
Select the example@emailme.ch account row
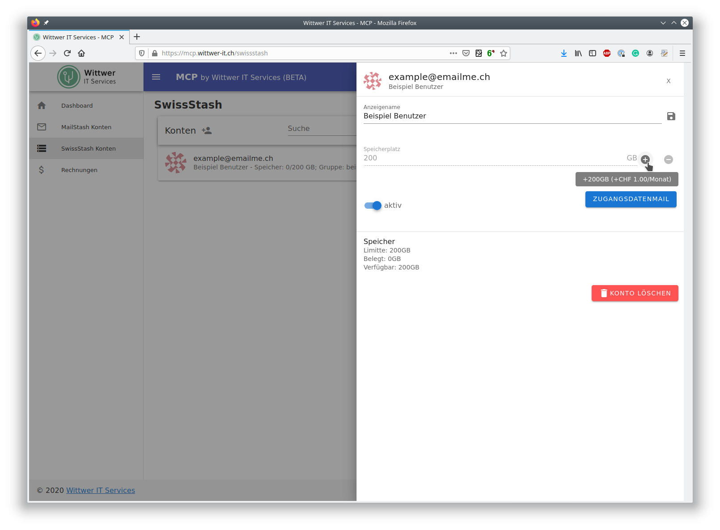pyautogui.click(x=257, y=163)
